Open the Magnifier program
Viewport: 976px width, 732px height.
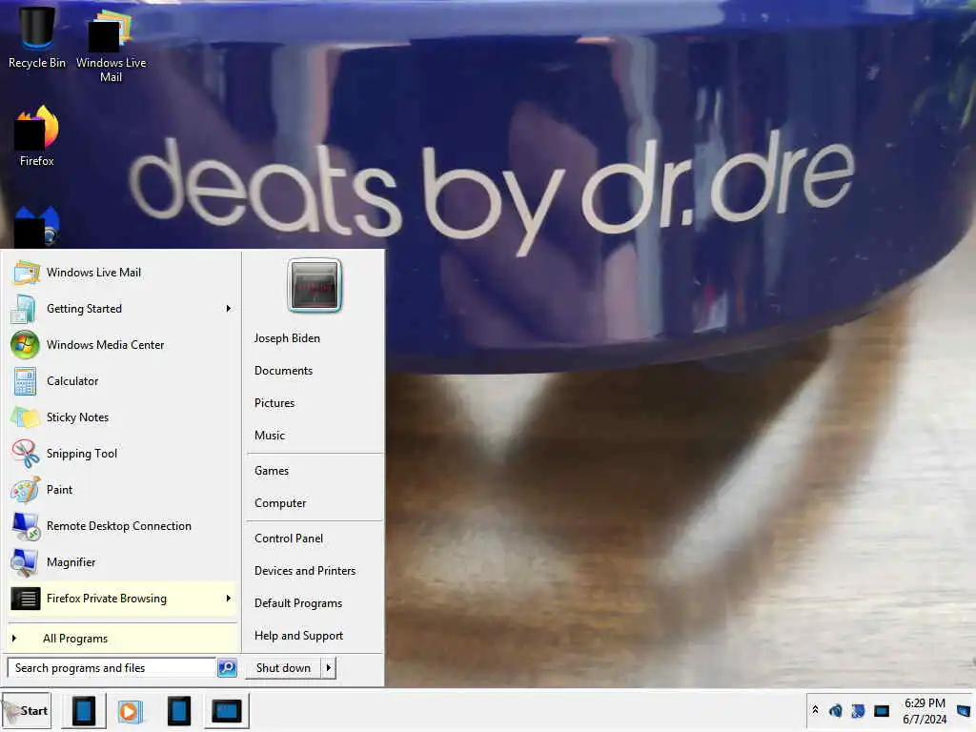tap(121, 562)
